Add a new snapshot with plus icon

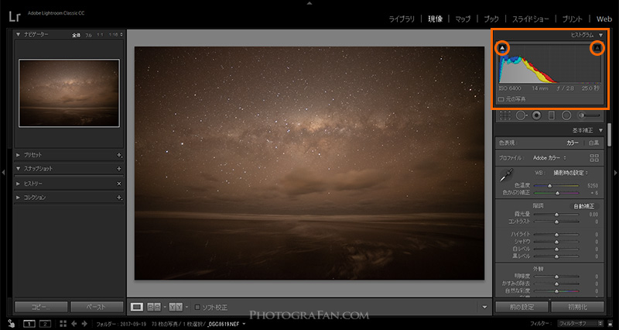[119, 169]
